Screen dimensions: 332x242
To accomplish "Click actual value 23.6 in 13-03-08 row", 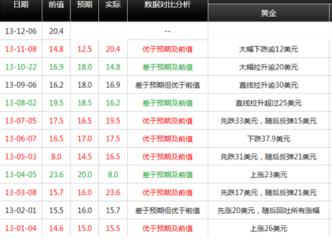I will point(113,192).
